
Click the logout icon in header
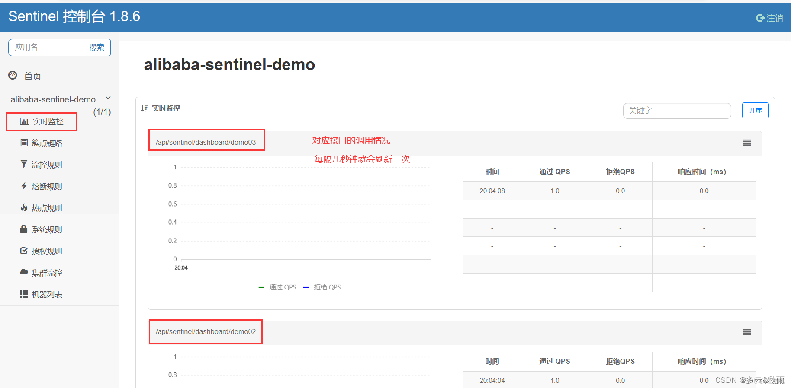point(760,18)
